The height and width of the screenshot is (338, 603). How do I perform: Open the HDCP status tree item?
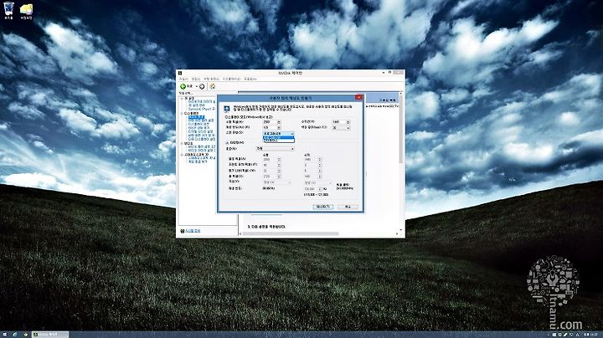point(198,128)
